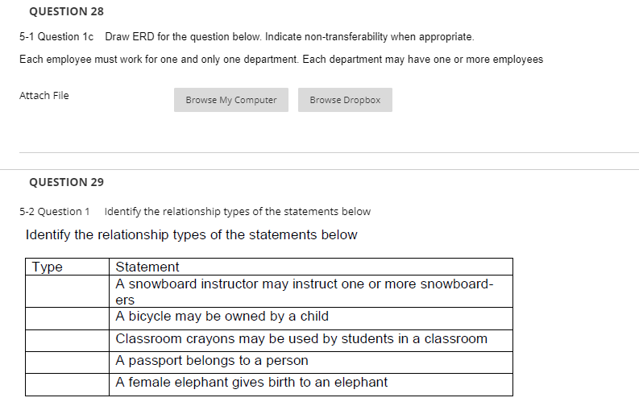Click the '5-1 Question 1c Draw ERD' line

[x=247, y=37]
